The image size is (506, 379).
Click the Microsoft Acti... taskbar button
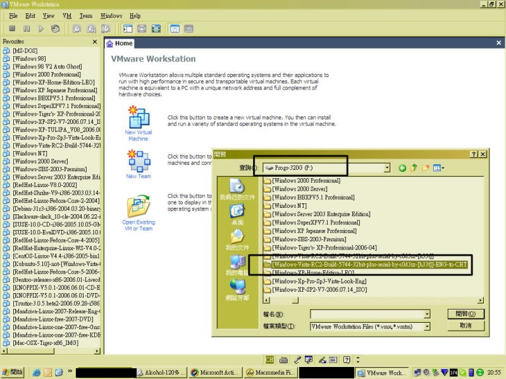tap(214, 372)
